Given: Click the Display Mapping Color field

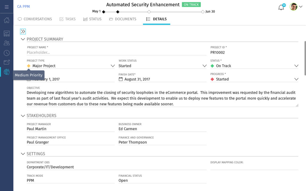Looking at the screenshot, I should tap(254, 167).
